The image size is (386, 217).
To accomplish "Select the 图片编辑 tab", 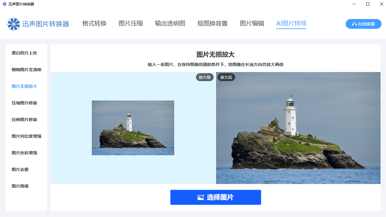I will pyautogui.click(x=252, y=23).
